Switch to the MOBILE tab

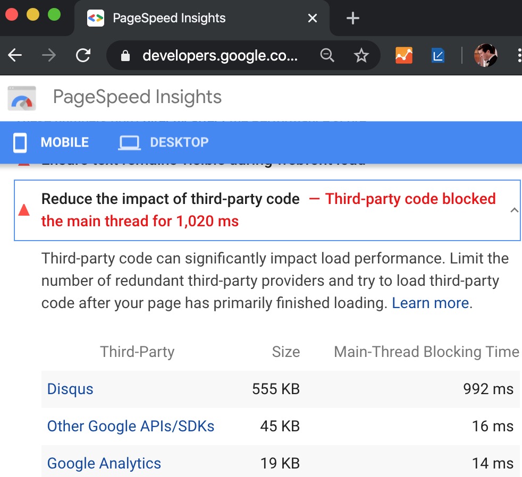[x=64, y=142]
